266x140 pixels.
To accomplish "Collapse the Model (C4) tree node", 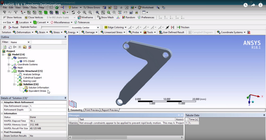I will click(x=3, y=54).
